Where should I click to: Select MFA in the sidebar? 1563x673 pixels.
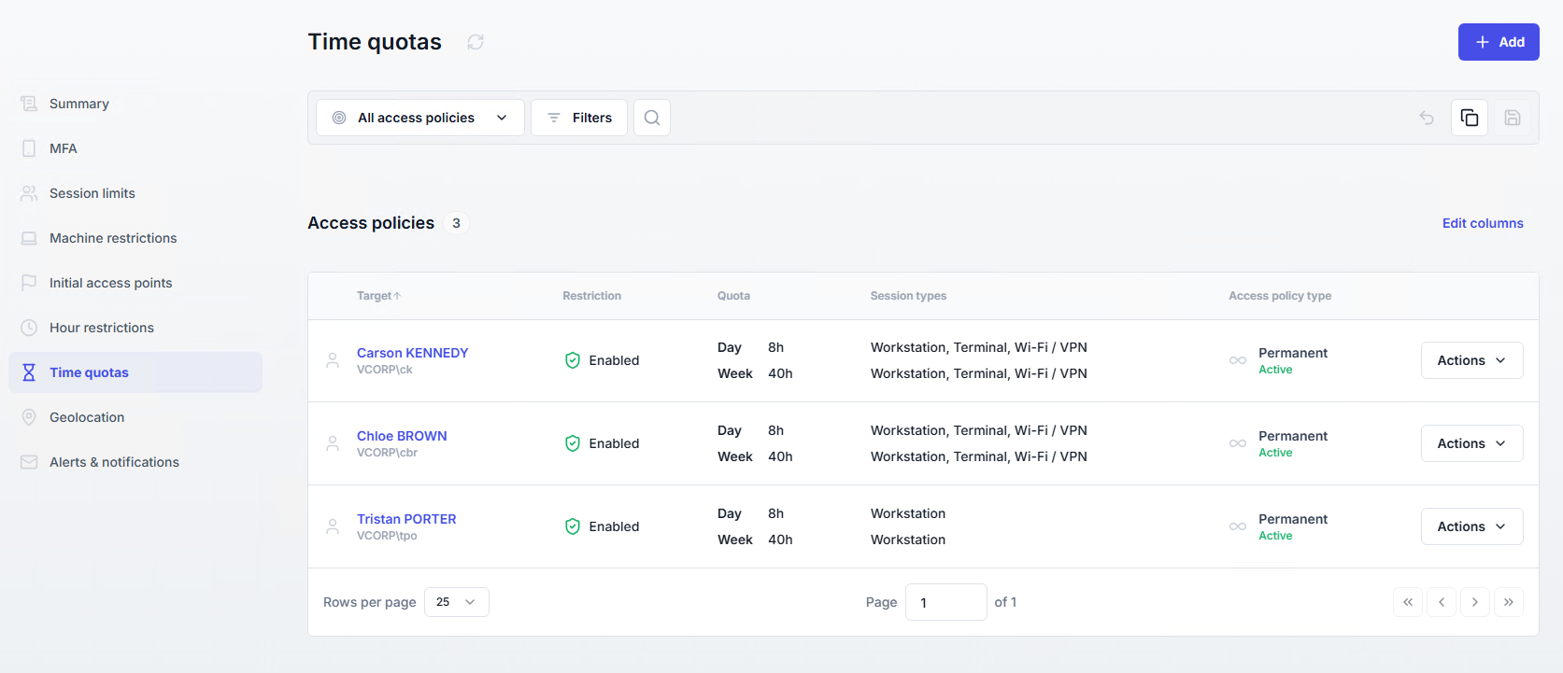[x=64, y=148]
